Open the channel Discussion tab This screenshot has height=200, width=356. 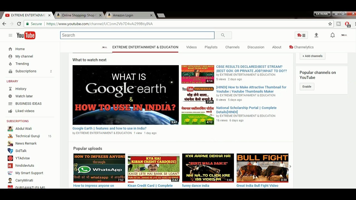(x=256, y=47)
